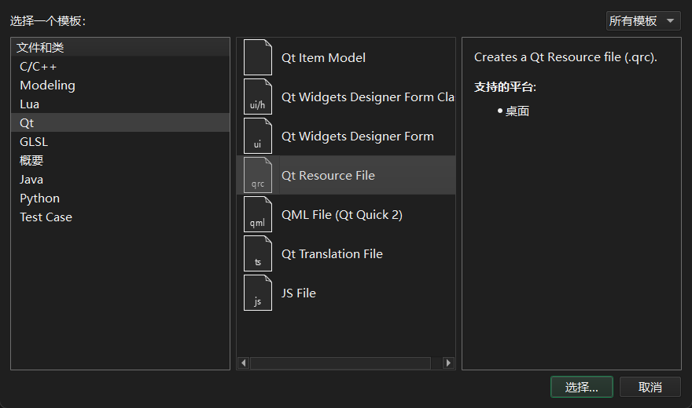Select Qt Widgets Designer Form Class text
This screenshot has height=408, width=692.
click(368, 97)
